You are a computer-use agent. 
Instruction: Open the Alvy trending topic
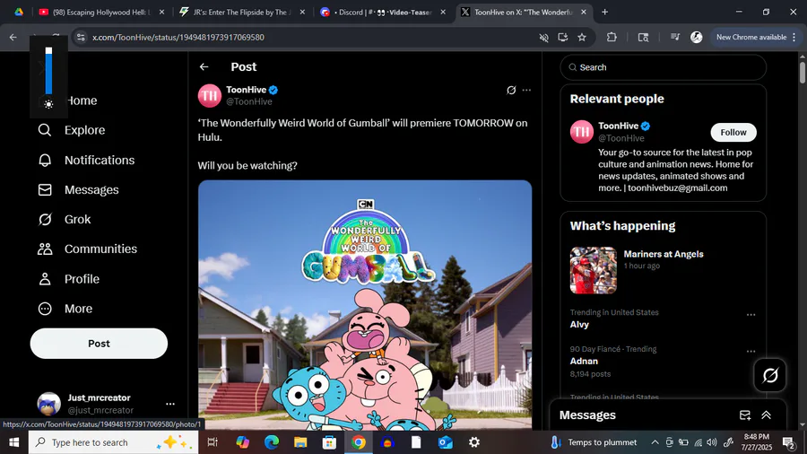point(579,324)
